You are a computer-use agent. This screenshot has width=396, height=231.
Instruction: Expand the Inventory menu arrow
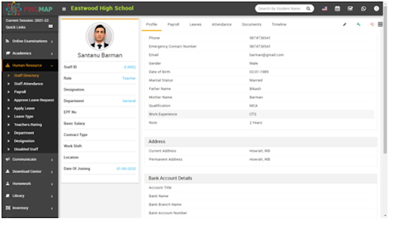[x=52, y=208]
